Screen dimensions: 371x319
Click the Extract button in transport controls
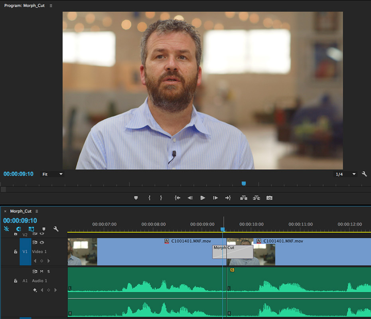pos(257,198)
